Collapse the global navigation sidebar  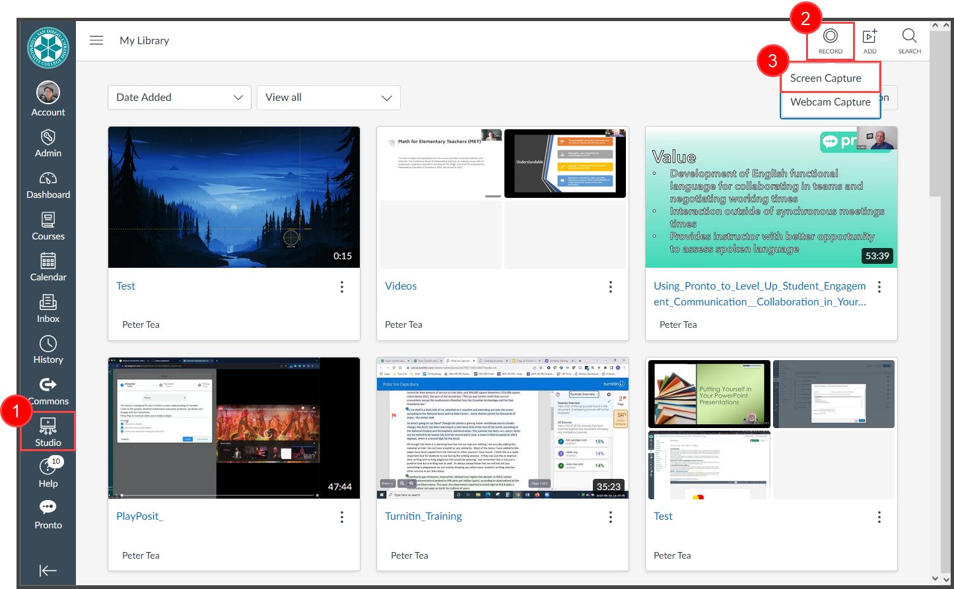click(48, 571)
